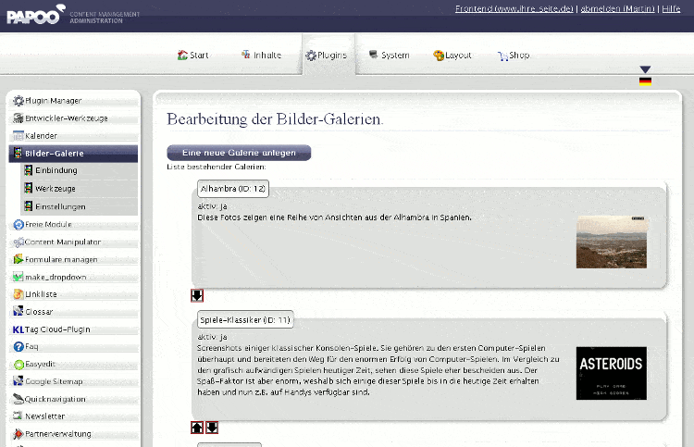Click the PAPOO logo
694x447 pixels.
pos(36,15)
